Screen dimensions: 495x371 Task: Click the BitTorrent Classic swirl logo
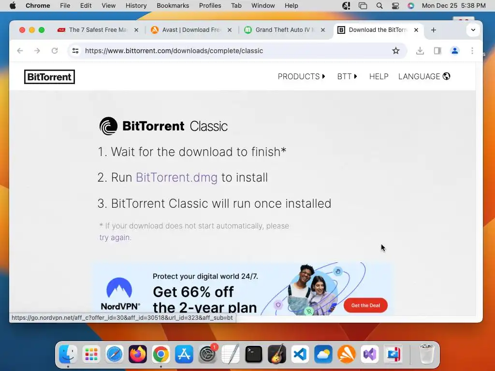(108, 126)
